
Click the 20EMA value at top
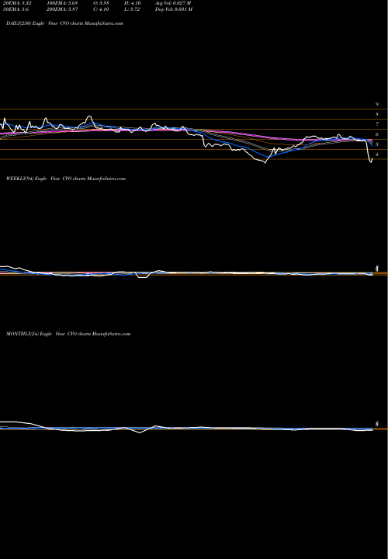pyautogui.click(x=19, y=3)
